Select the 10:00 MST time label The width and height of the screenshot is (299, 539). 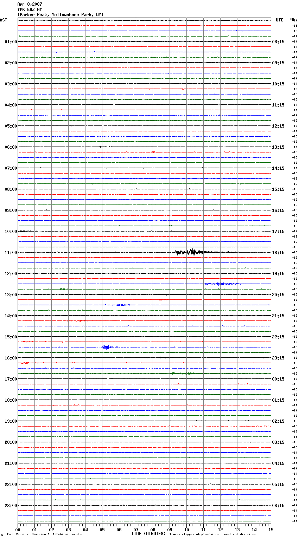coord(11,232)
